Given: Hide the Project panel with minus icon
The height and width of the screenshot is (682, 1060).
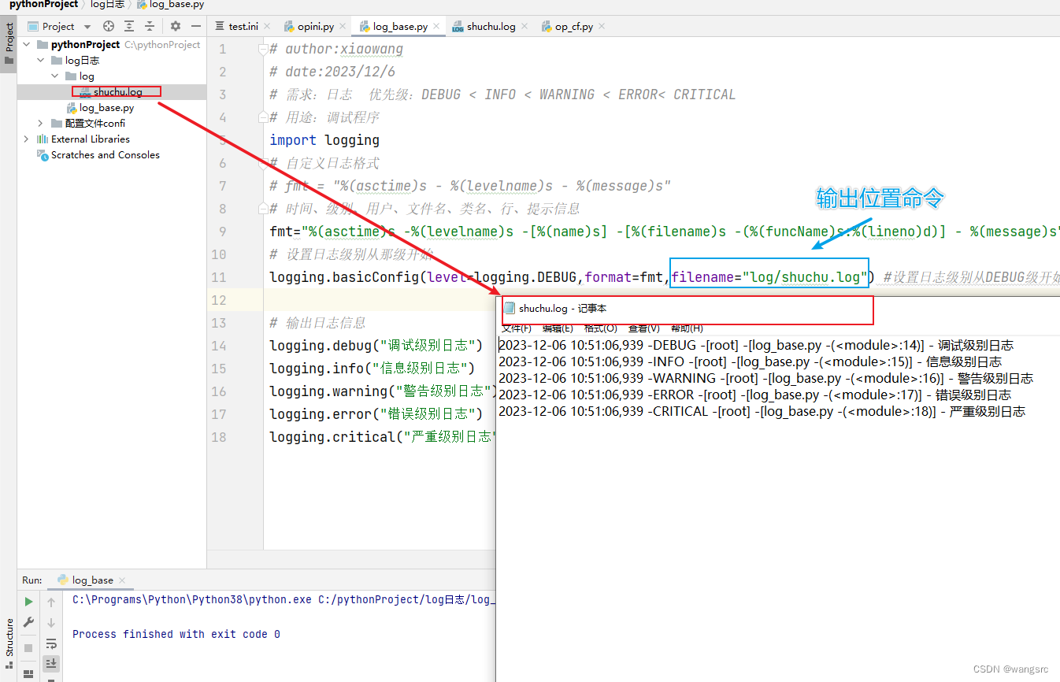Looking at the screenshot, I should (x=196, y=26).
